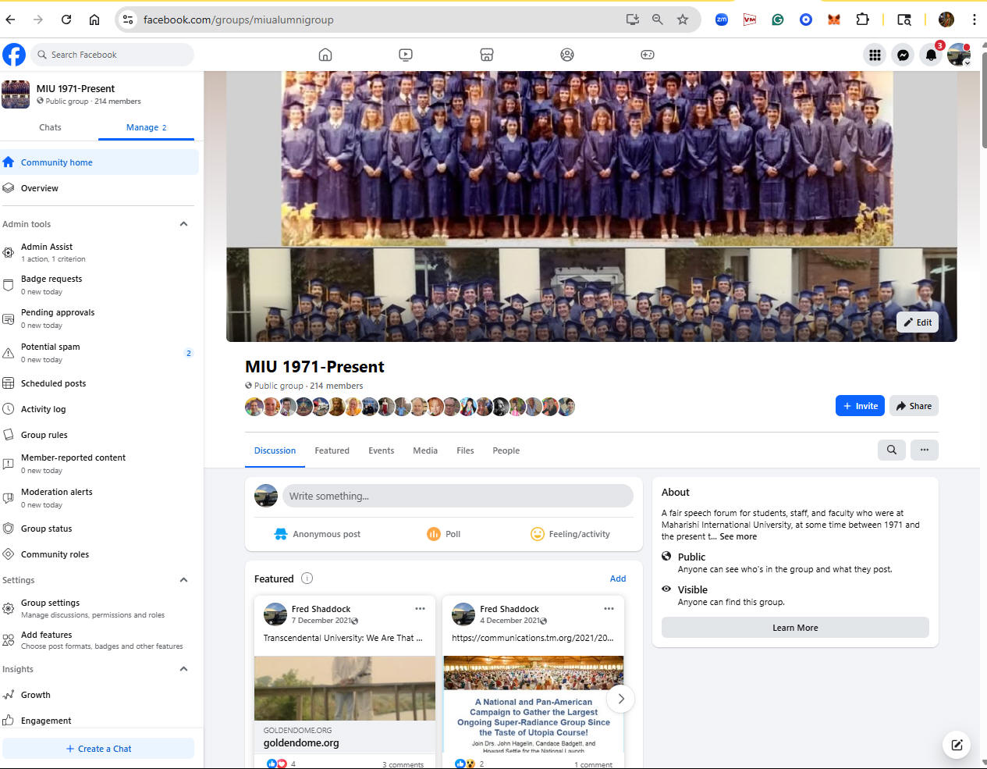Open the Facebook menu grid icon
This screenshot has height=769, width=987.
(x=875, y=55)
